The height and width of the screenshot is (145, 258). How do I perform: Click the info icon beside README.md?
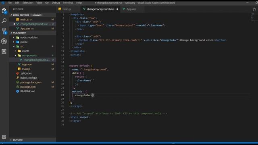tap(18, 91)
